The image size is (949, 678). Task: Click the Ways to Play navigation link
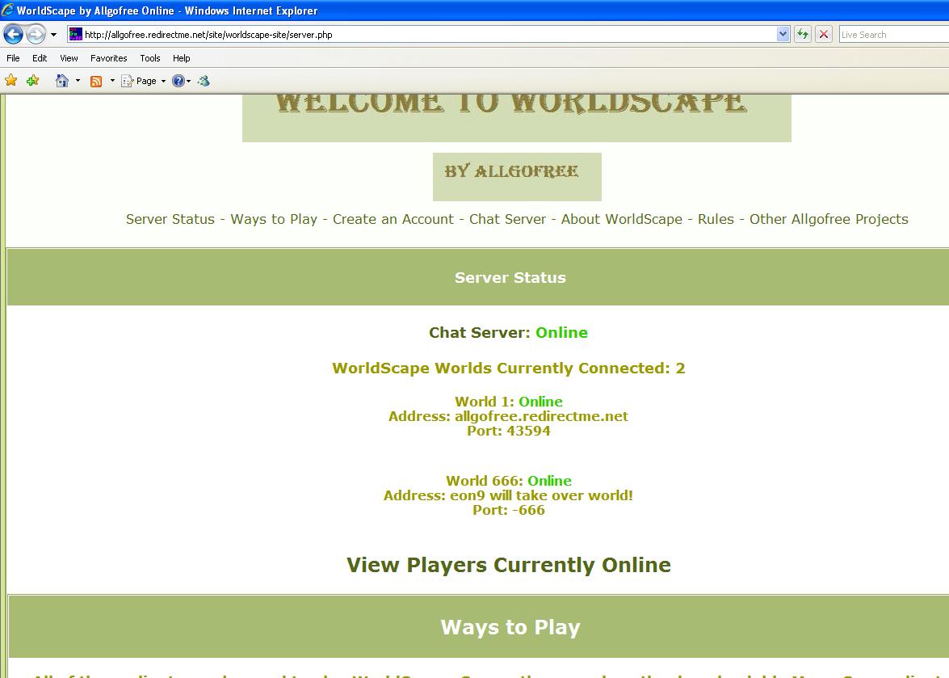coord(274,219)
